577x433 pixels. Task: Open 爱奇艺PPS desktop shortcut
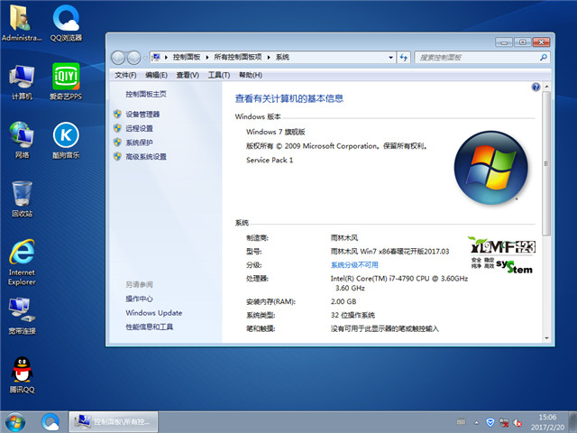(66, 82)
